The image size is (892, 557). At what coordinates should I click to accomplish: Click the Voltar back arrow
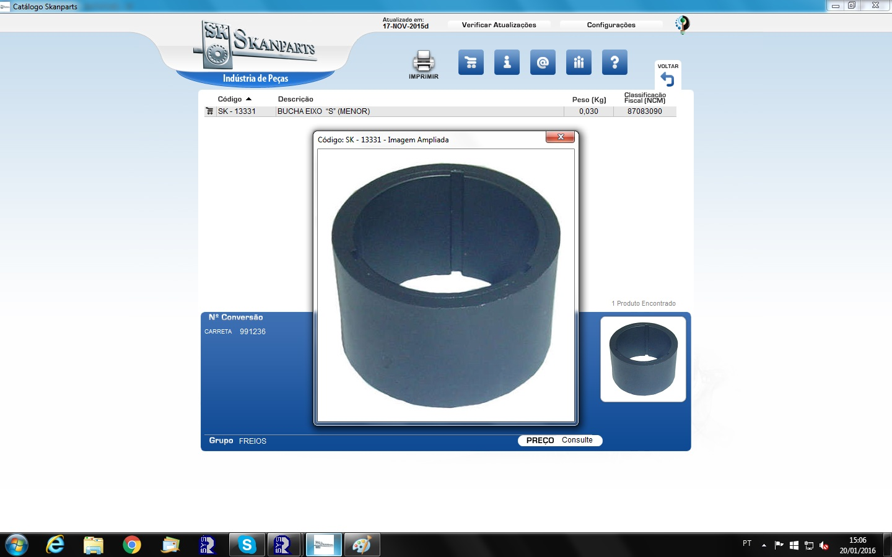click(x=667, y=79)
